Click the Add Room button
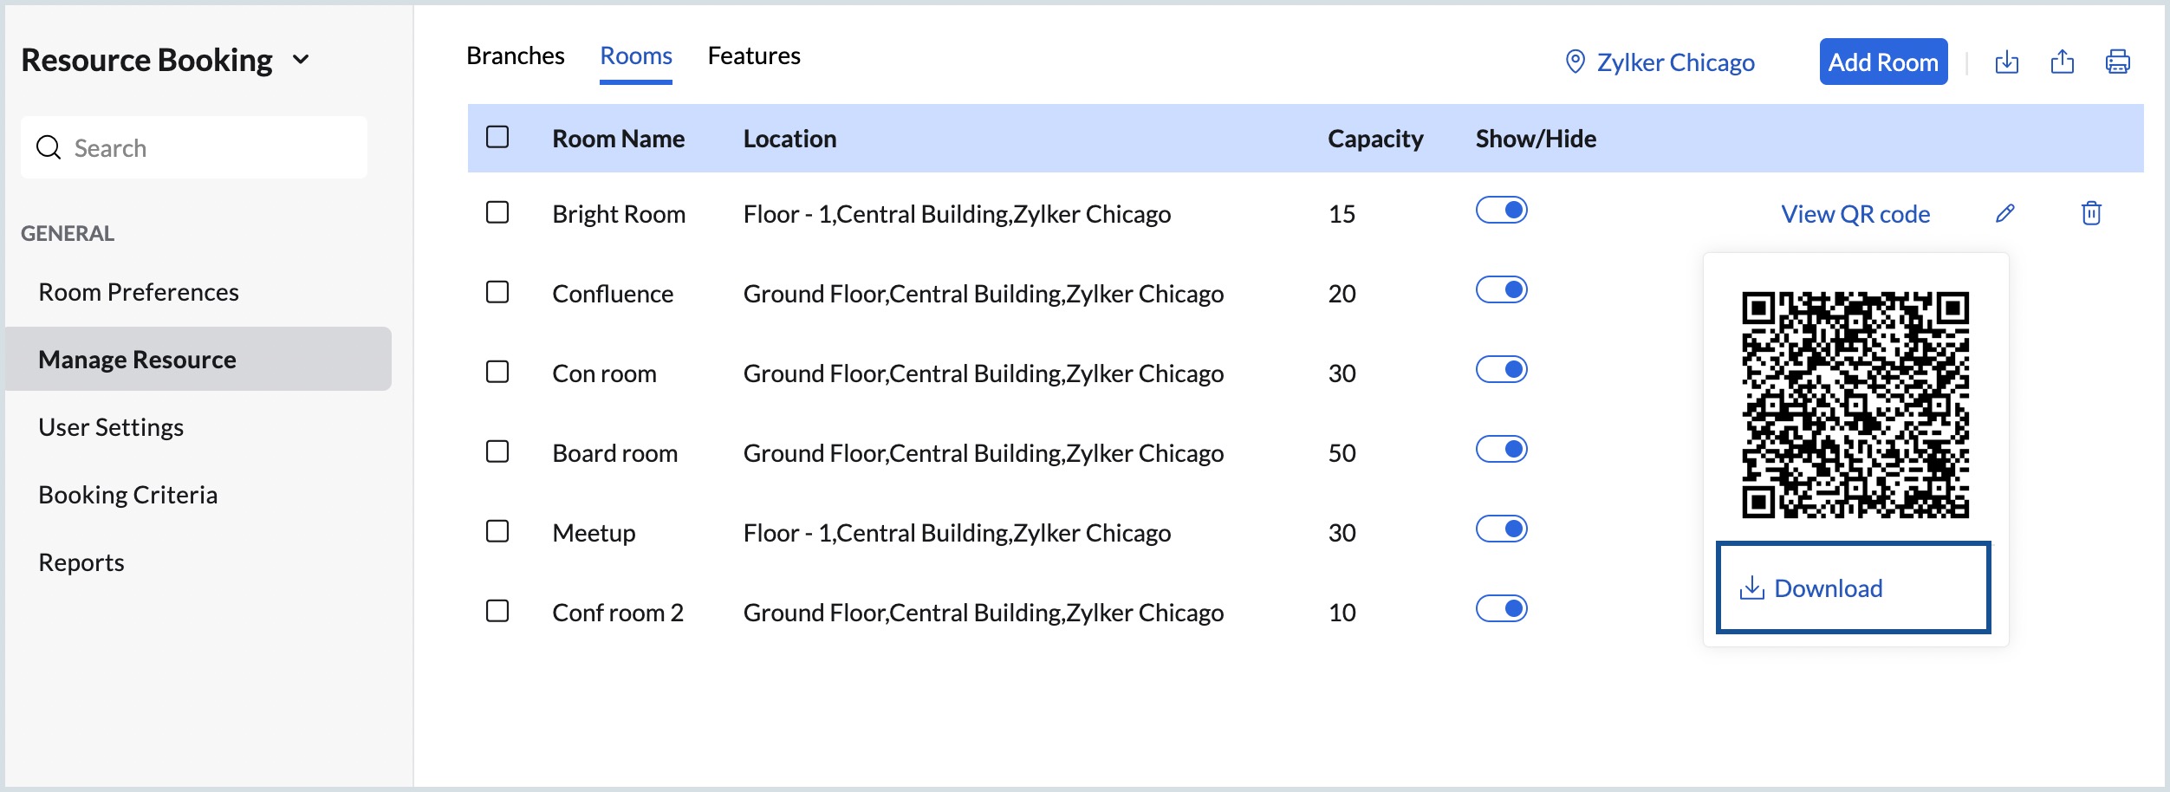 1882,62
